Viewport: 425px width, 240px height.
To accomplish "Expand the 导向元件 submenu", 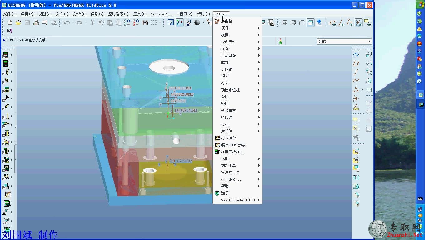I will pyautogui.click(x=237, y=42).
